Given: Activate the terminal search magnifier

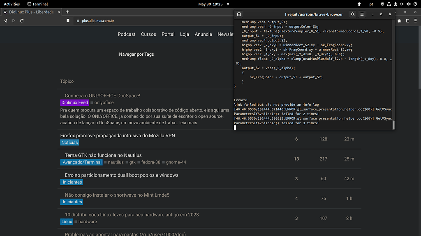Looking at the screenshot, I should pos(353,14).
